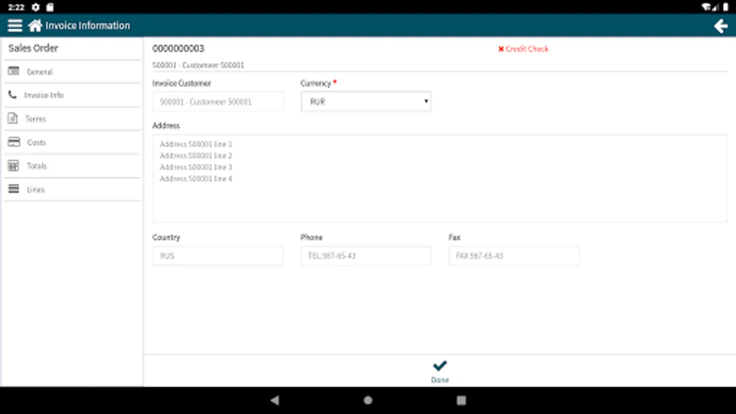This screenshot has height=414, width=736.
Task: Open the Totals section
Action: [x=72, y=166]
